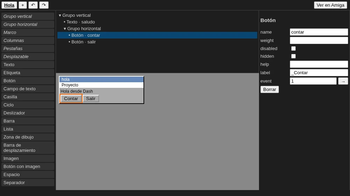This screenshot has width=350, height=196.
Task: Click the undo arrow button
Action: [33, 5]
